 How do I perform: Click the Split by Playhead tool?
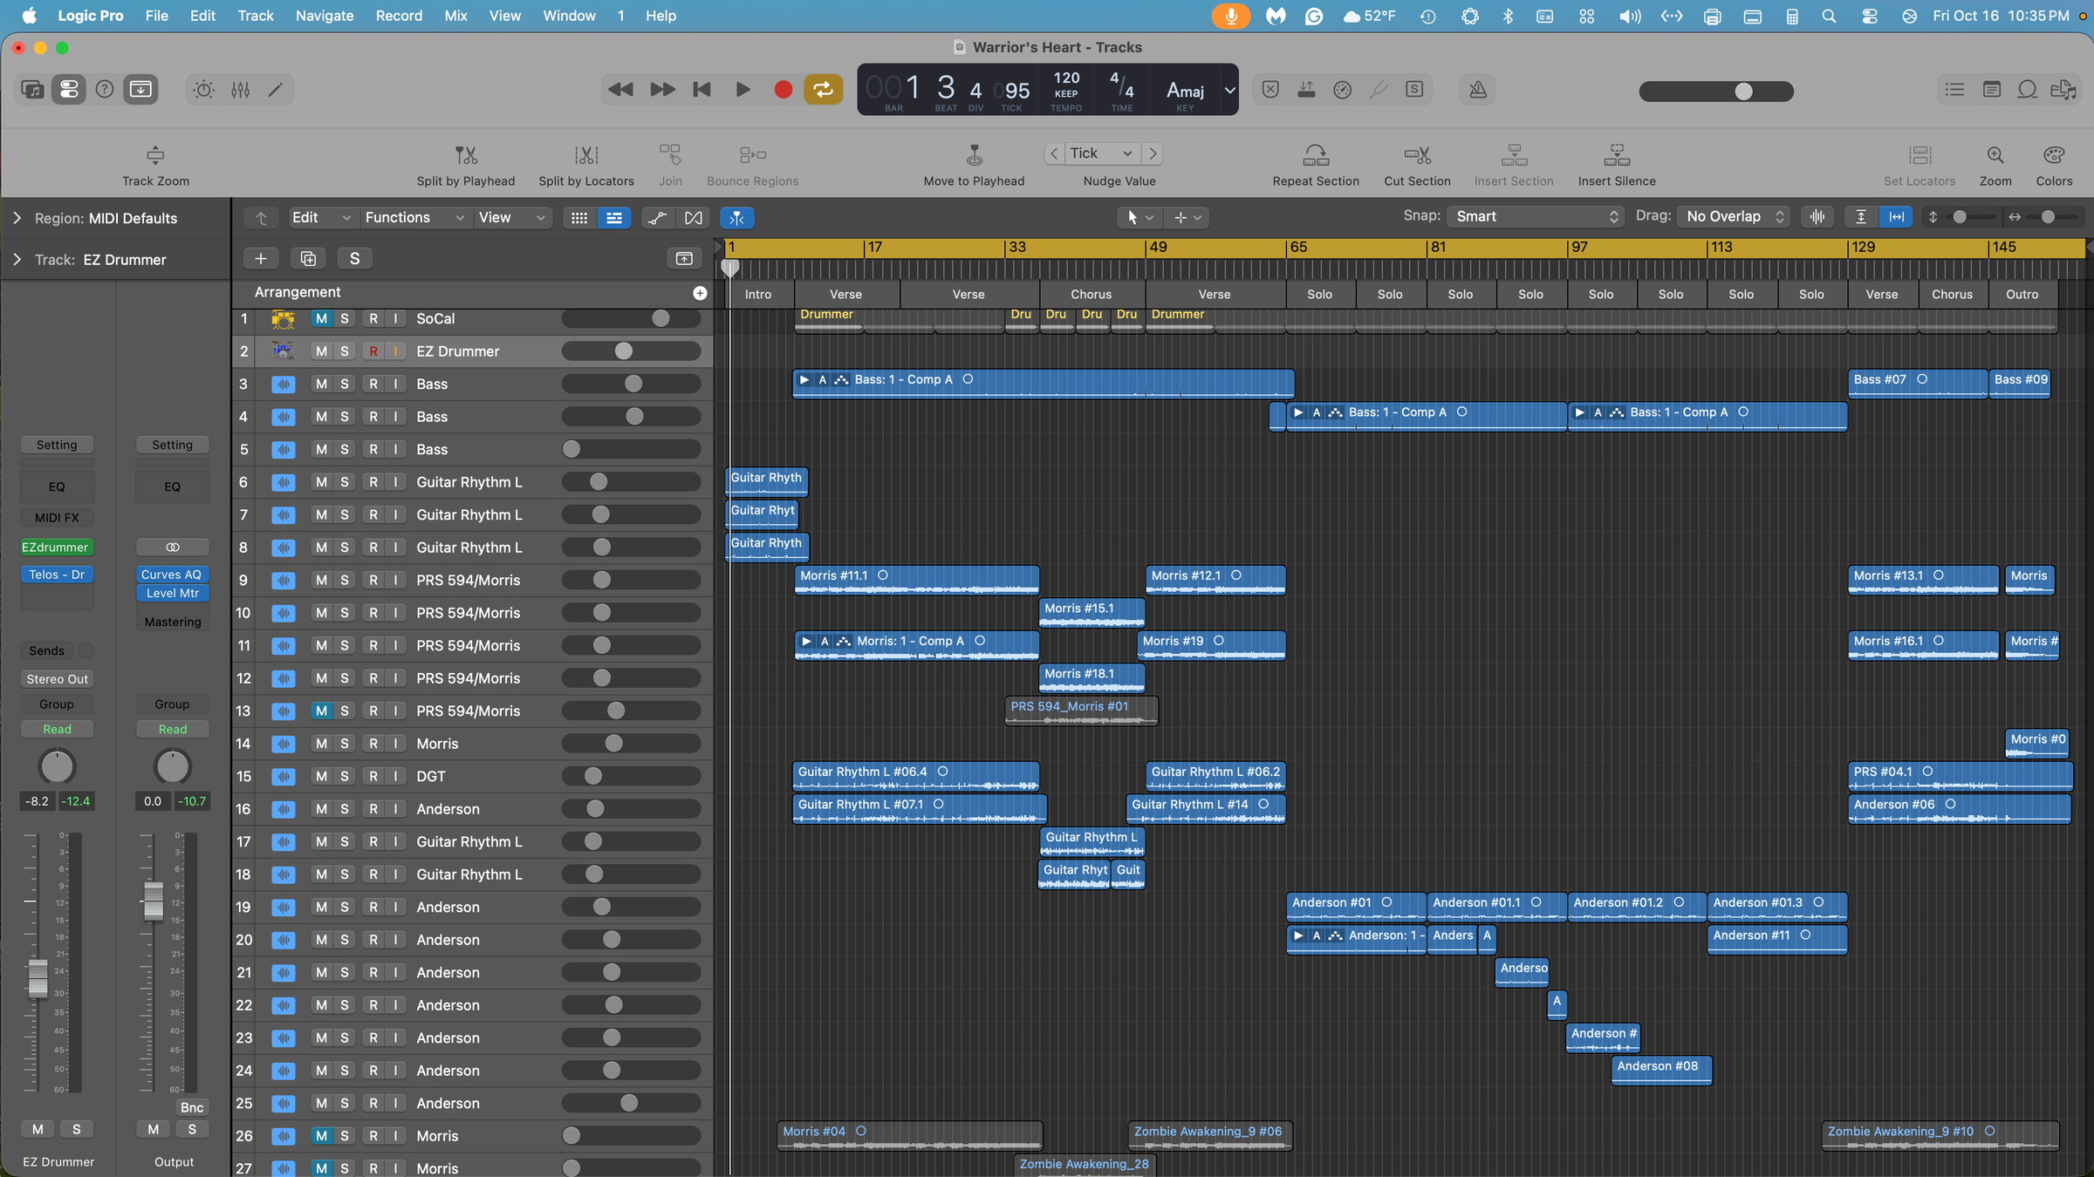click(466, 166)
